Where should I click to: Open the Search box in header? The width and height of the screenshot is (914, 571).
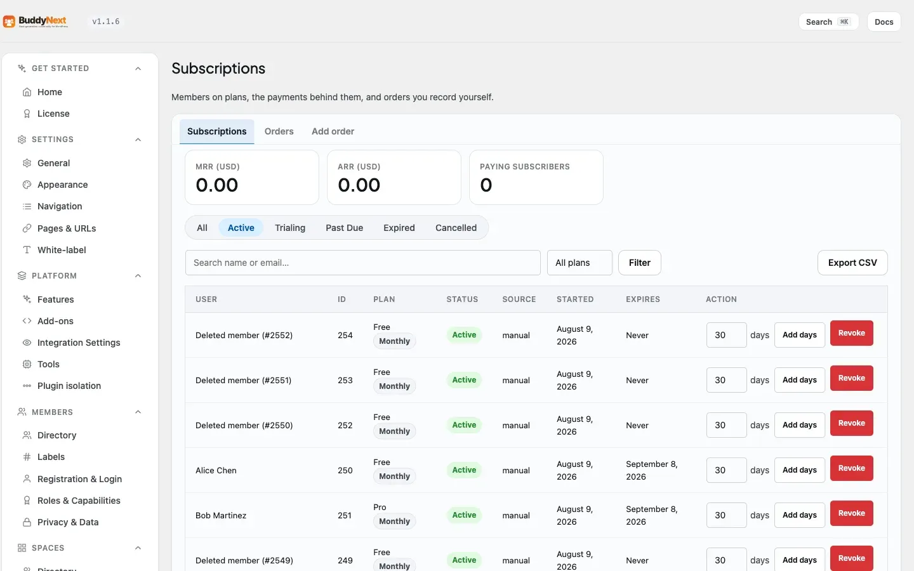click(828, 22)
